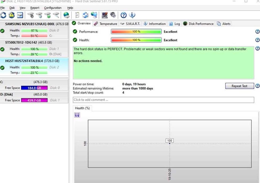Click the 19-10-25 date label under graph
This screenshot has height=183, width=260.
pyautogui.click(x=170, y=174)
